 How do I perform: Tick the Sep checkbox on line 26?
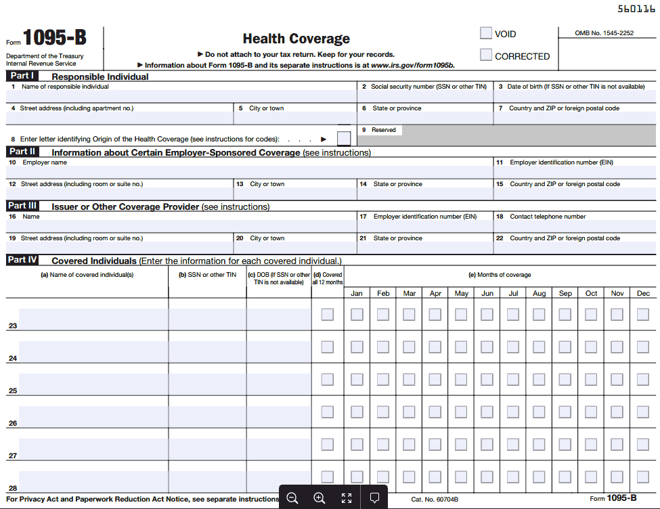(565, 412)
